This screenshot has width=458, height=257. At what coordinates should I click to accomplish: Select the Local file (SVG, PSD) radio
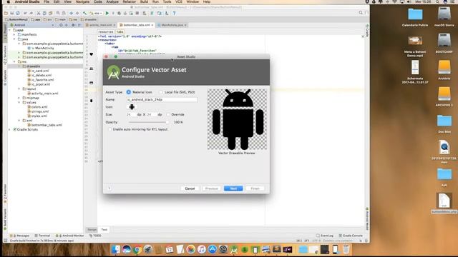pos(160,92)
